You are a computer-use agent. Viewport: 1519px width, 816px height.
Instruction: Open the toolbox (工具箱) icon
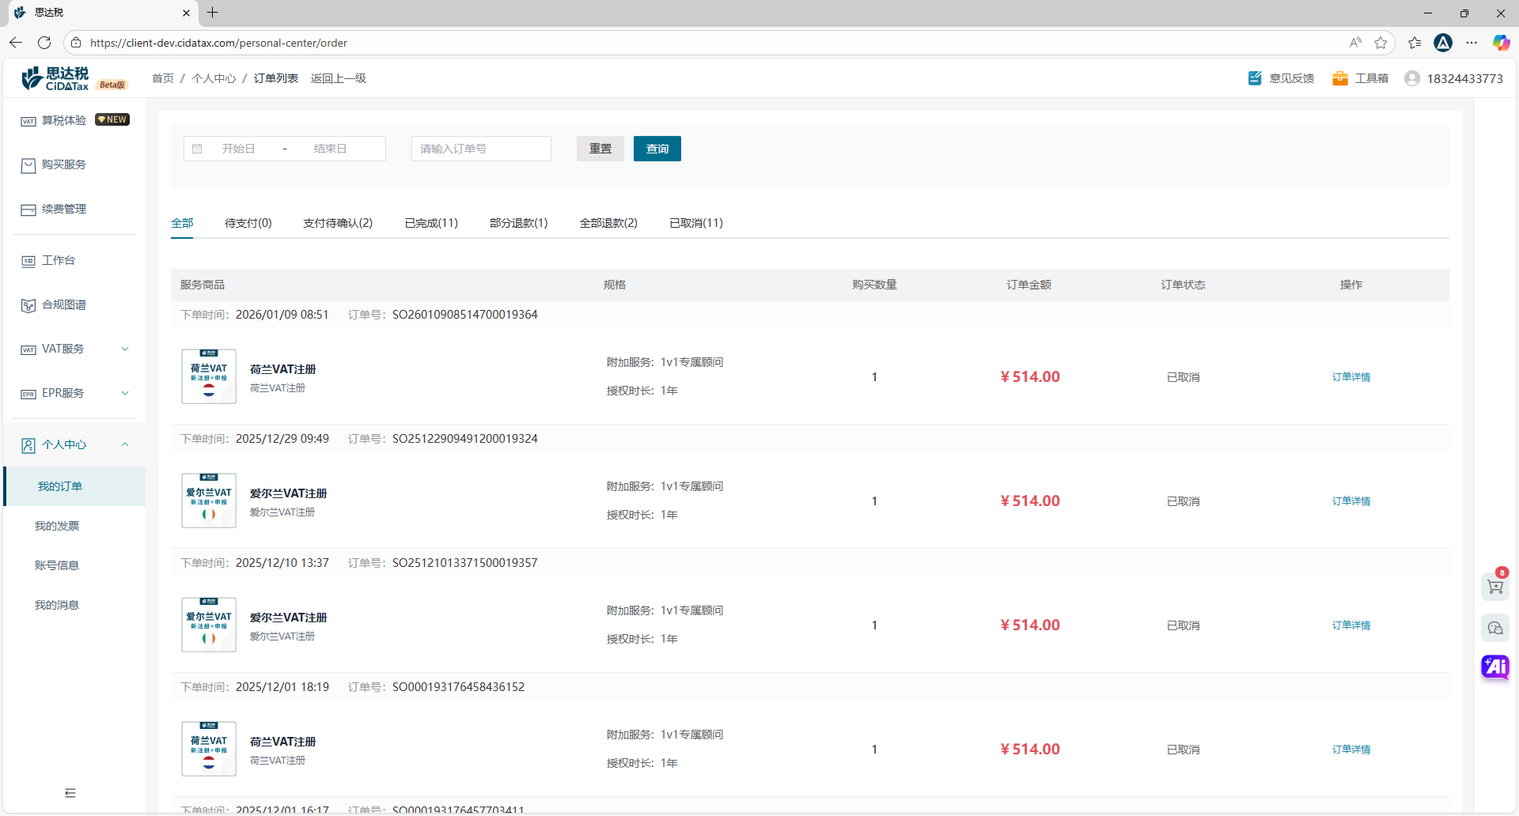[x=1340, y=78]
